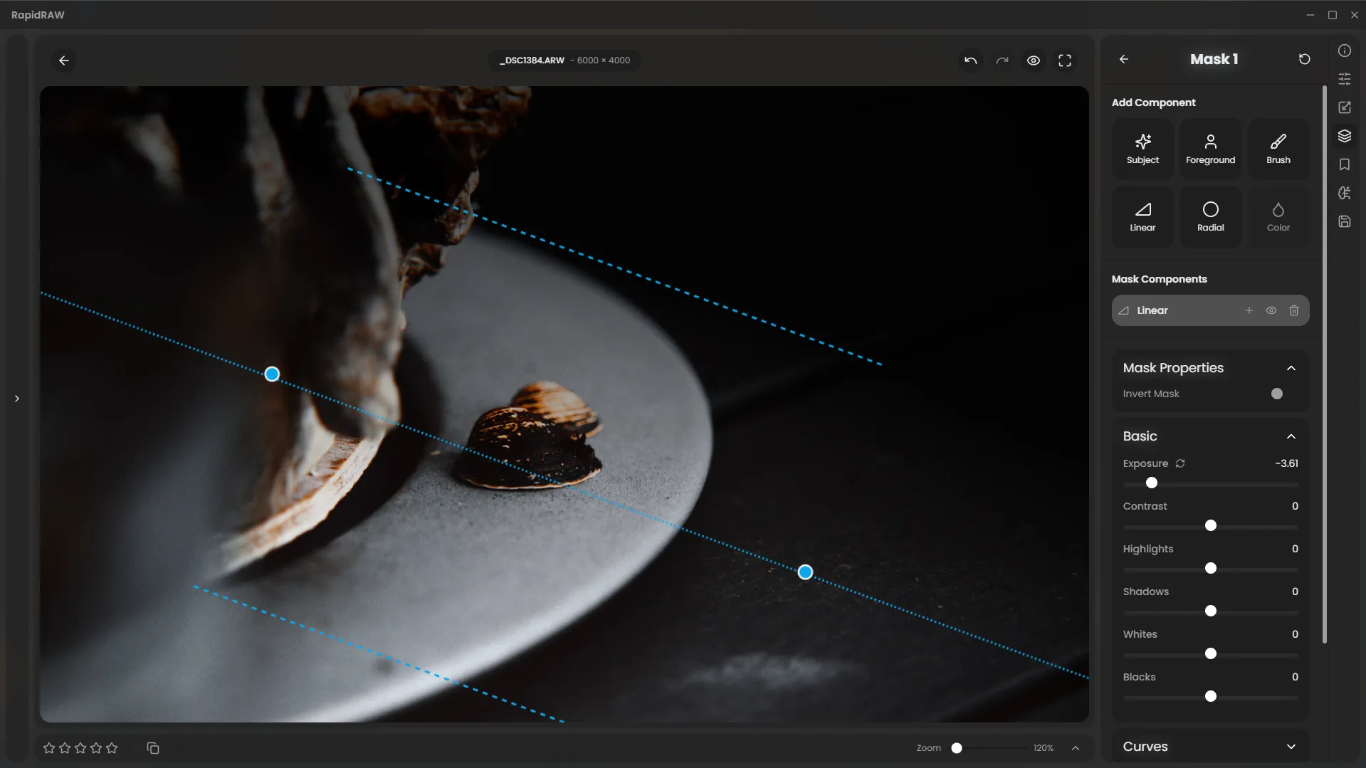Add a Subject mask component
The image size is (1366, 768).
1142,149
